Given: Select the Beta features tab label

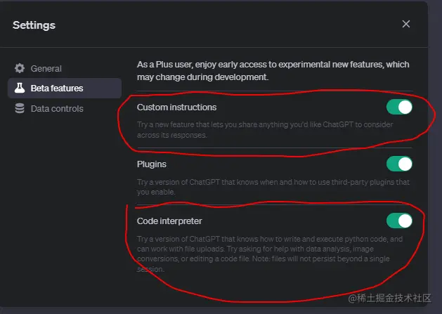Looking at the screenshot, I should 57,89.
